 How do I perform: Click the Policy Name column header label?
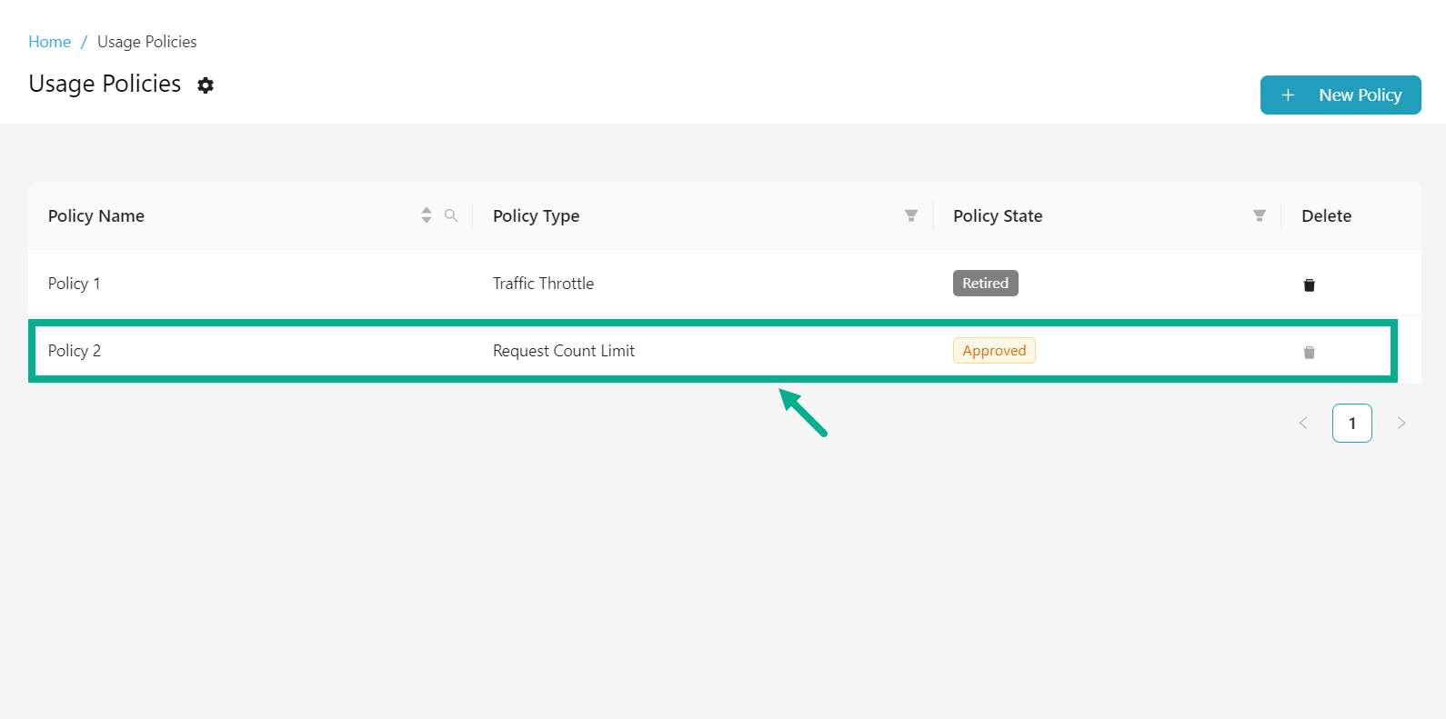pyautogui.click(x=96, y=216)
